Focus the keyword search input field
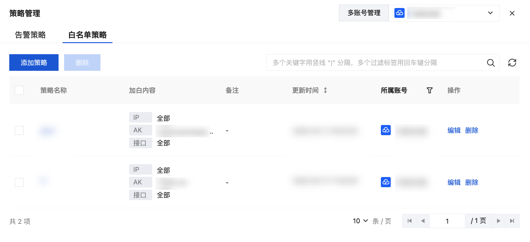Image resolution: width=530 pixels, height=242 pixels. coord(376,63)
